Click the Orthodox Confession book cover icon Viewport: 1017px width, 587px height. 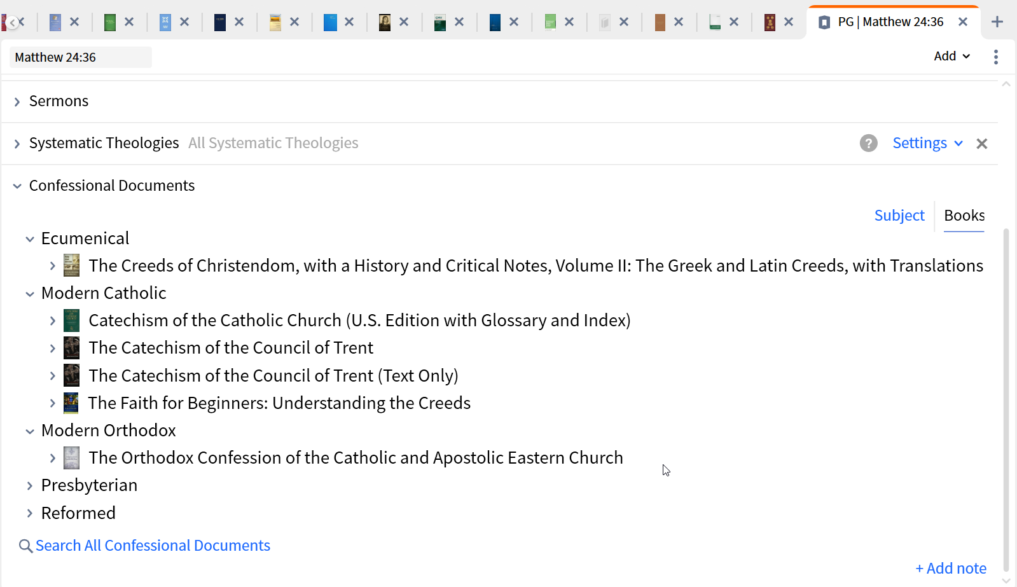(x=72, y=458)
